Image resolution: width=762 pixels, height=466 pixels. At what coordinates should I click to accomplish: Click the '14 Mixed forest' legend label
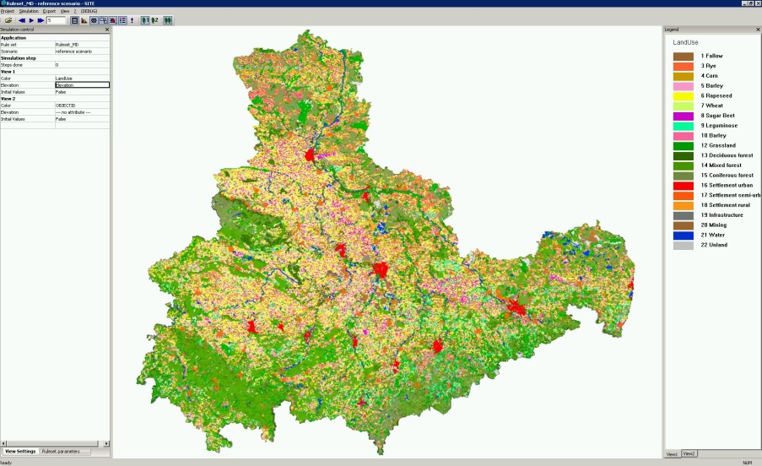coord(721,165)
